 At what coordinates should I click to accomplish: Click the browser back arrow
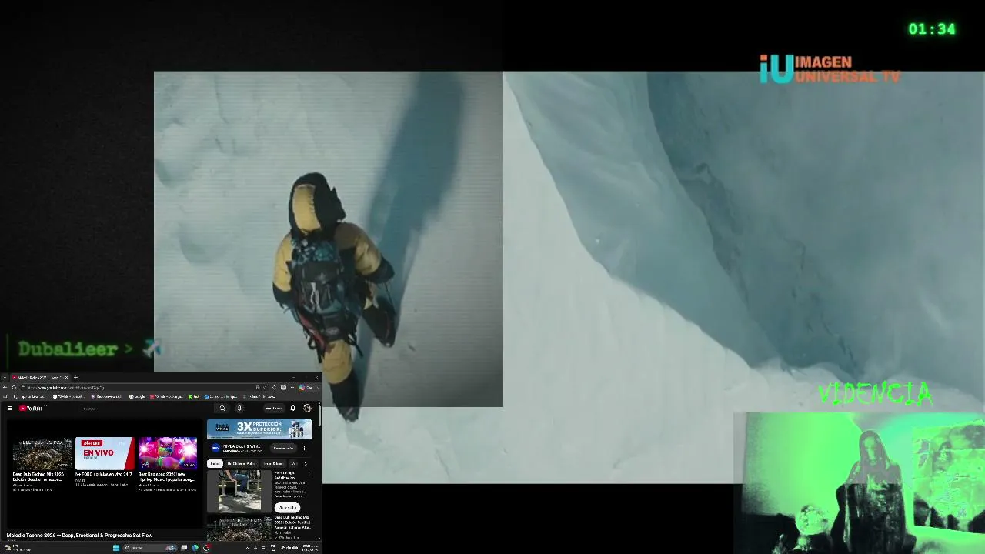5,387
